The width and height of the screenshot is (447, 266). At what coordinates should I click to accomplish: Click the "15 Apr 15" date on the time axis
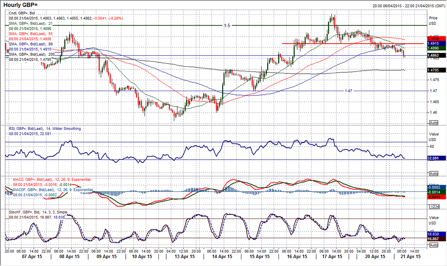point(260,256)
